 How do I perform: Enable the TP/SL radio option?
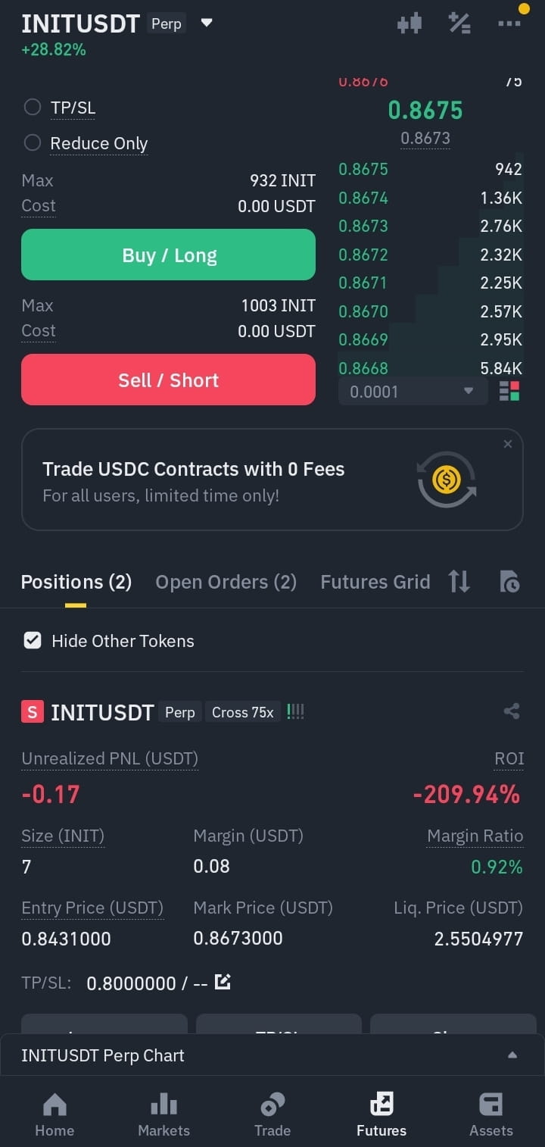(x=33, y=108)
